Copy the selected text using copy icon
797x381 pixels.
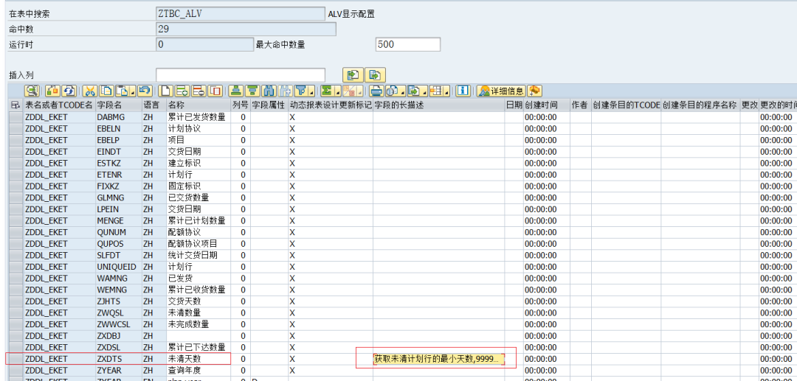106,91
